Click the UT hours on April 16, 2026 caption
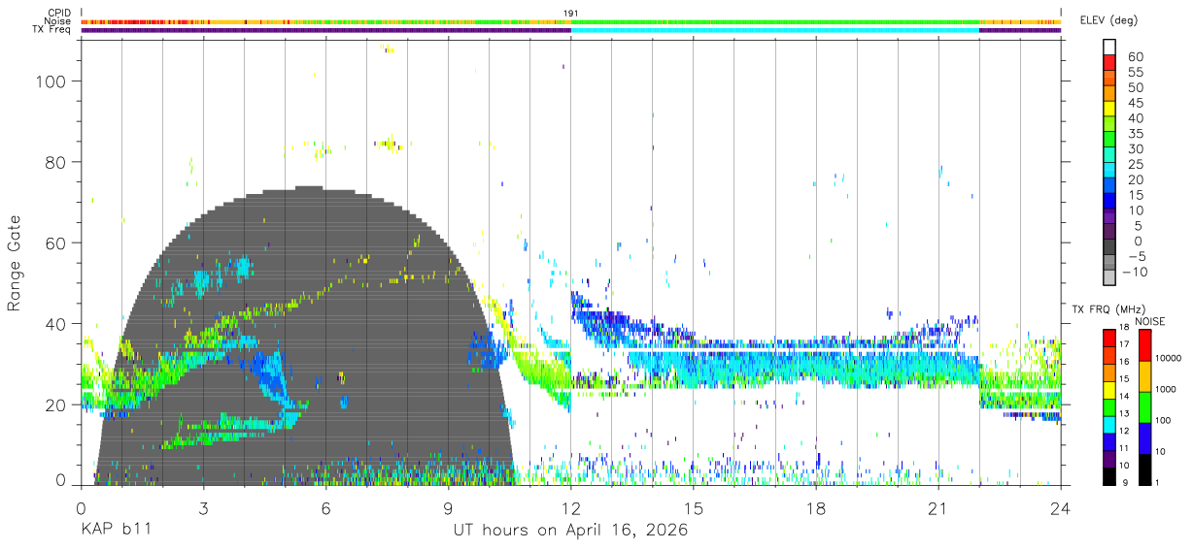The image size is (1193, 550). [x=570, y=530]
